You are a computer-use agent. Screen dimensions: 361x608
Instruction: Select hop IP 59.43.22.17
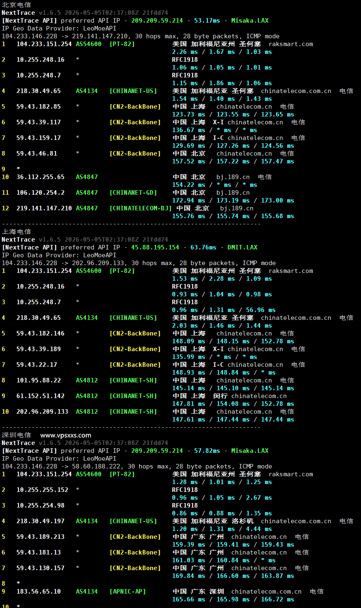click(x=37, y=365)
